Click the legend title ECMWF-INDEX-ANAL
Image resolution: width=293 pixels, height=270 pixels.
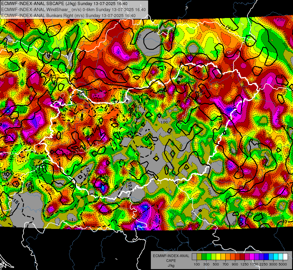[x=171, y=256]
